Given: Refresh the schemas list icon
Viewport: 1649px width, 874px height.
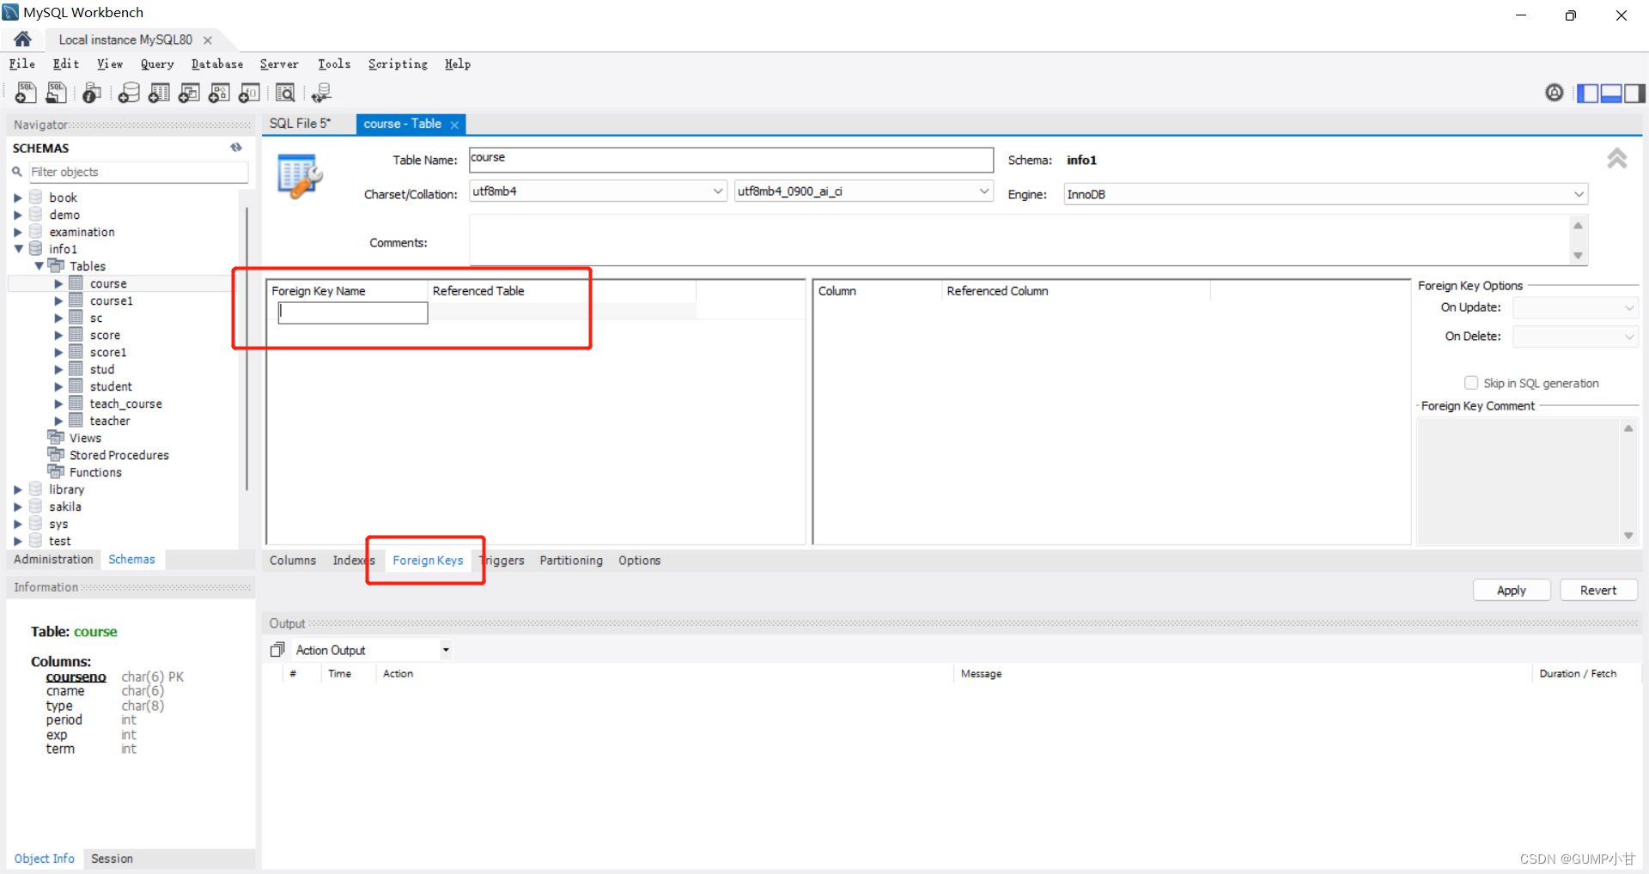Looking at the screenshot, I should click(x=236, y=148).
